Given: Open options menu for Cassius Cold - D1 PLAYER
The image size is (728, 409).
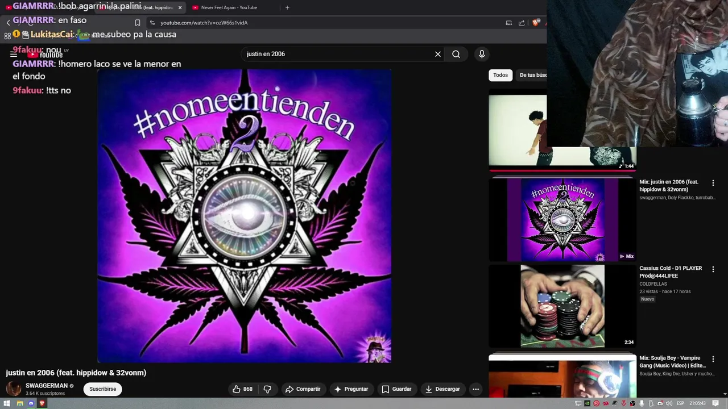Looking at the screenshot, I should pyautogui.click(x=713, y=269).
